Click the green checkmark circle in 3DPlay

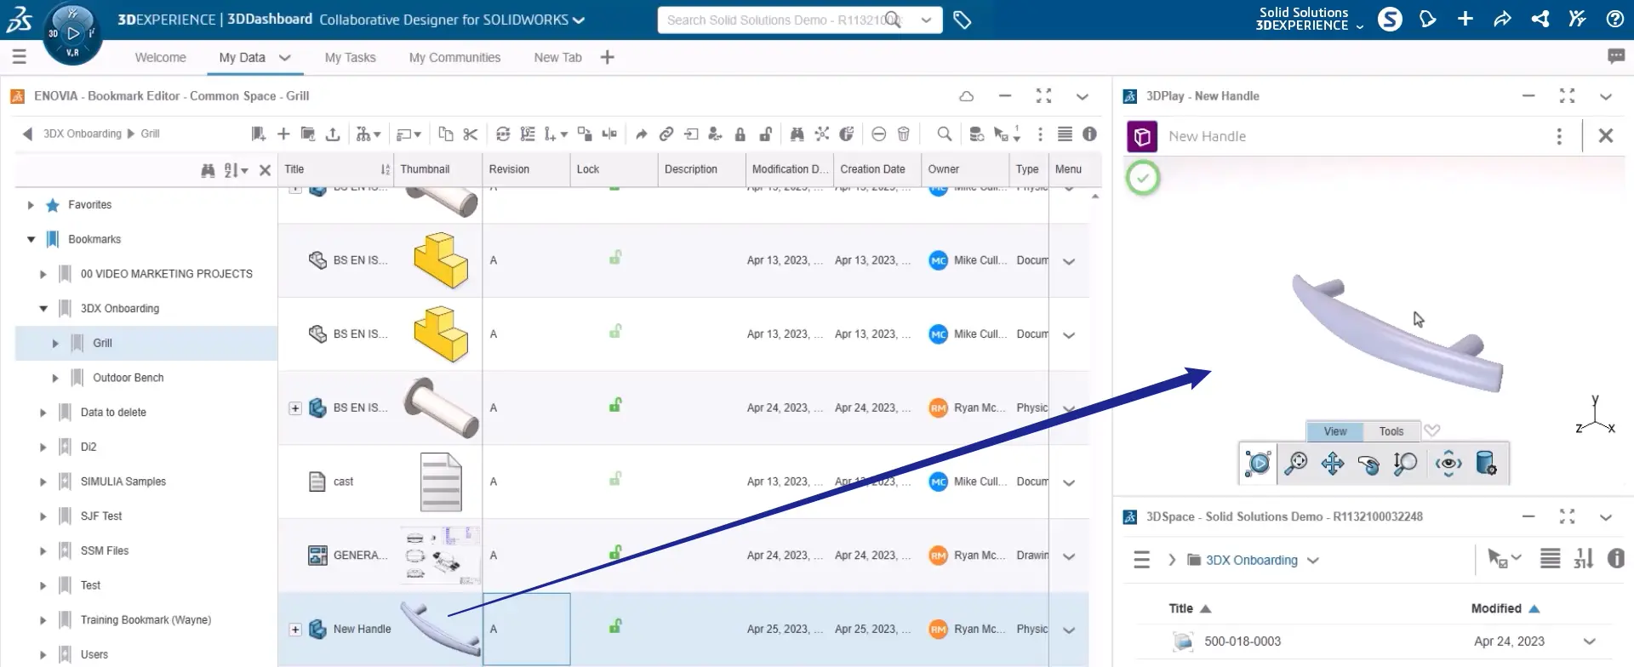point(1143,178)
